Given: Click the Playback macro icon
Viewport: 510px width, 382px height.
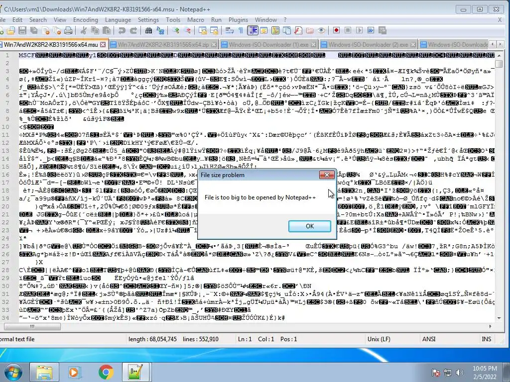Looking at the screenshot, I should (x=359, y=30).
